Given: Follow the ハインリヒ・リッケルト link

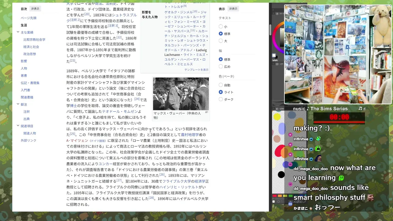Looking at the screenshot, I should point(179,187).
